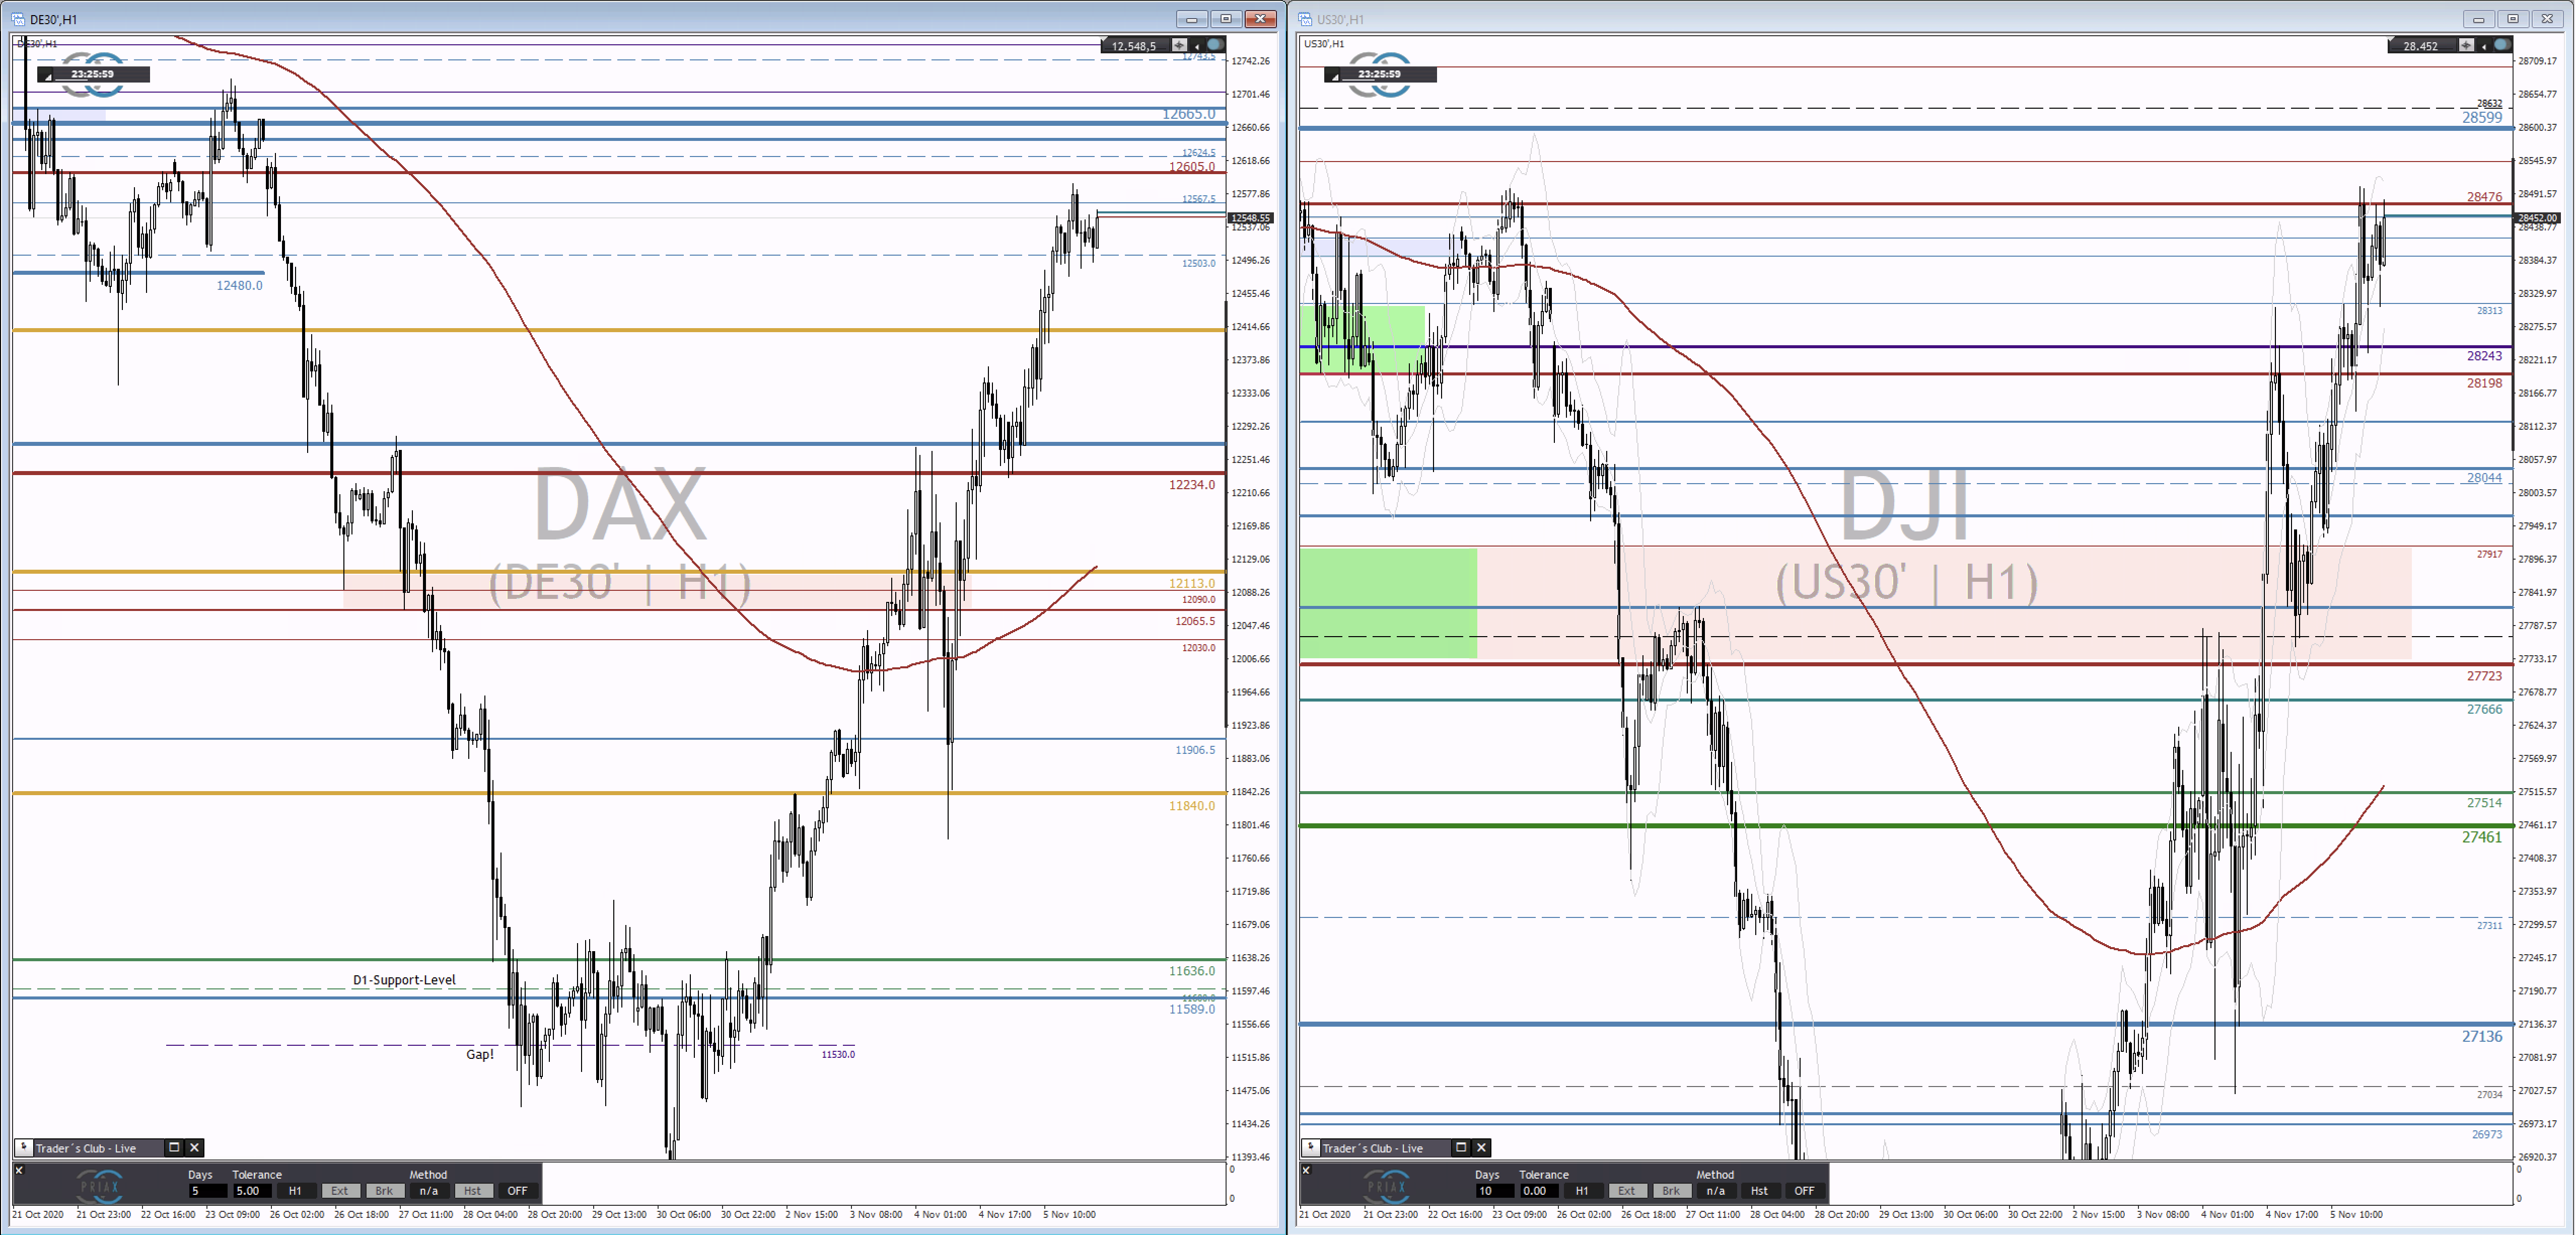
Task: Toggle the Hst button in US30 bar
Action: (1760, 1191)
